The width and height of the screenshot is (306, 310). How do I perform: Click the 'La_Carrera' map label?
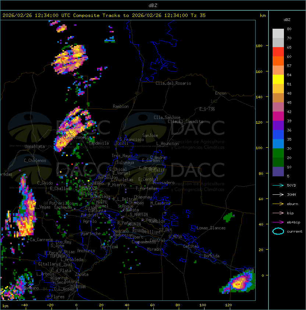[x=41, y=240]
